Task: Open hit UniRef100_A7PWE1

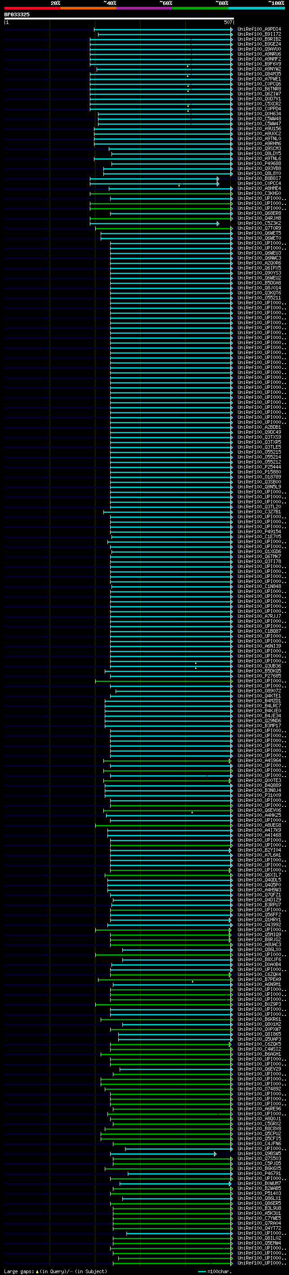Action: 259,79
